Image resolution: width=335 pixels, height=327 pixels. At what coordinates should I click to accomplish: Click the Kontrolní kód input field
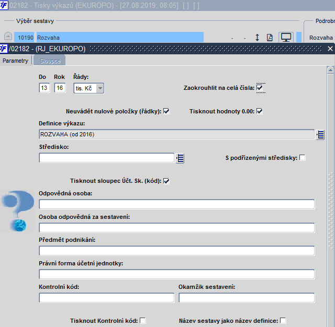tap(107, 298)
